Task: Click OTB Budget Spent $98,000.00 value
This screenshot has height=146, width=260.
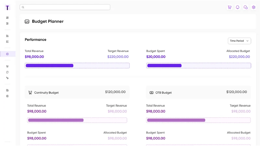Action: pyautogui.click(x=156, y=139)
